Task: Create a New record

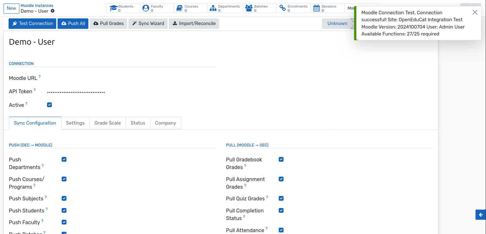Action: click(11, 8)
